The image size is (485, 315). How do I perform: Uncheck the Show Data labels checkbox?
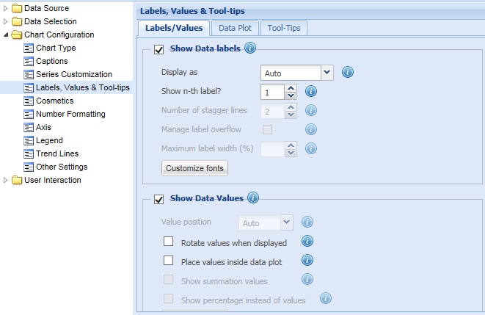click(159, 50)
